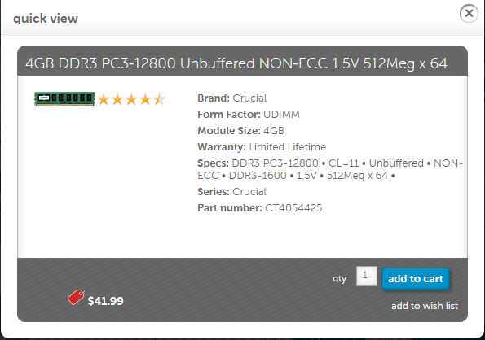Click the fourth rating star
Viewport: 485px width, 340px height.
pos(145,100)
